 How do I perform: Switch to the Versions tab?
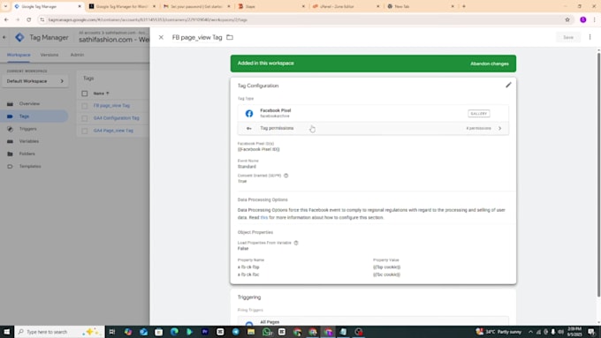[x=49, y=55]
